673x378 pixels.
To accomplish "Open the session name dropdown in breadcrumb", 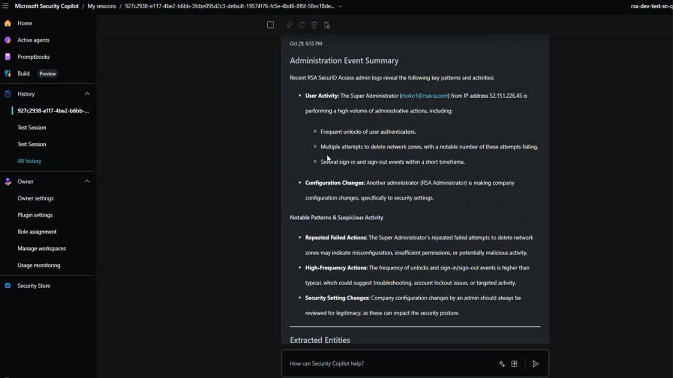I will (340, 6).
